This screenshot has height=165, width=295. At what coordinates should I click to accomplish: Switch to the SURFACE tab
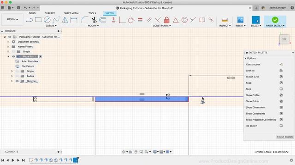click(50, 13)
